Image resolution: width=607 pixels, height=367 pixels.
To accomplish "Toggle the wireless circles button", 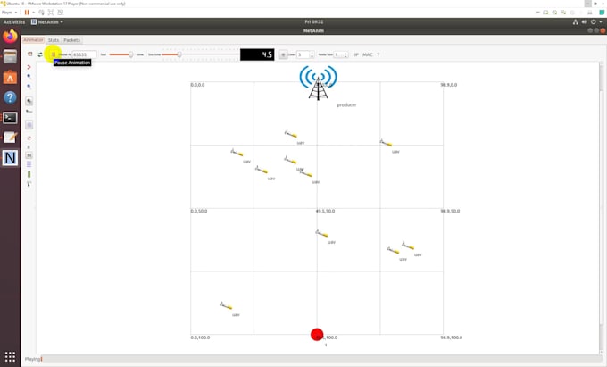I will (29, 125).
